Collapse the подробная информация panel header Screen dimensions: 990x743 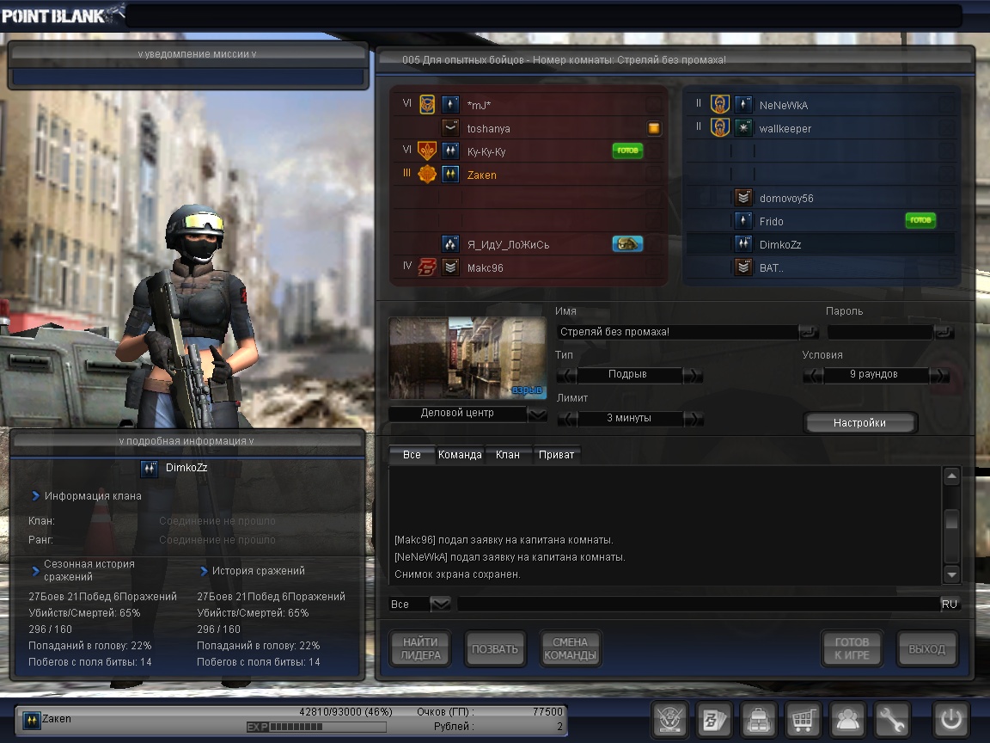click(186, 441)
